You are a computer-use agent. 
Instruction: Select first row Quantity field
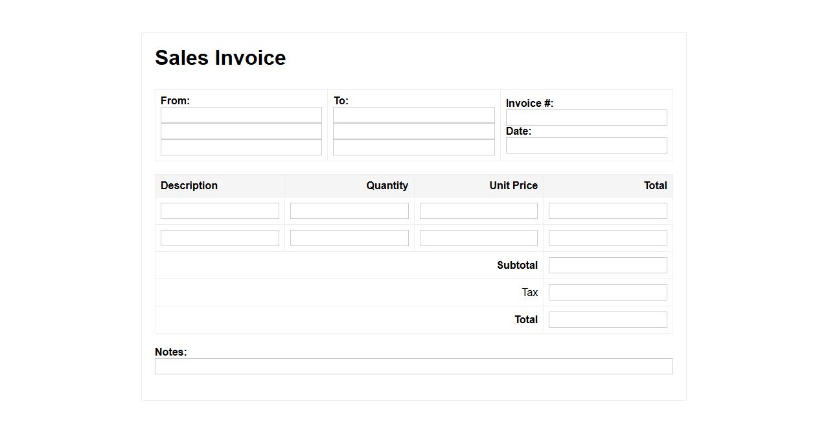tap(349, 211)
